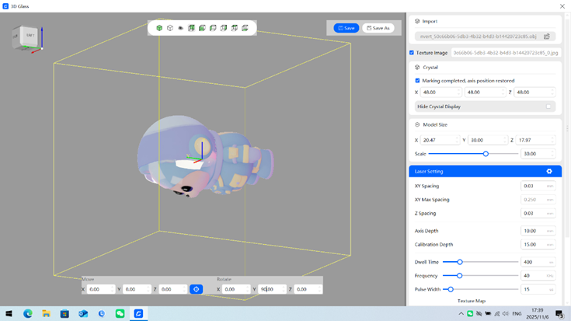Click the Dwell Time slider handle
This screenshot has height=321, width=571.
[x=460, y=262]
